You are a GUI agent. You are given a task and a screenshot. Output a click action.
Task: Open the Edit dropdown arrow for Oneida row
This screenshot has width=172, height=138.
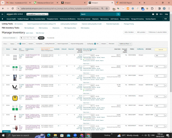[x=165, y=56]
